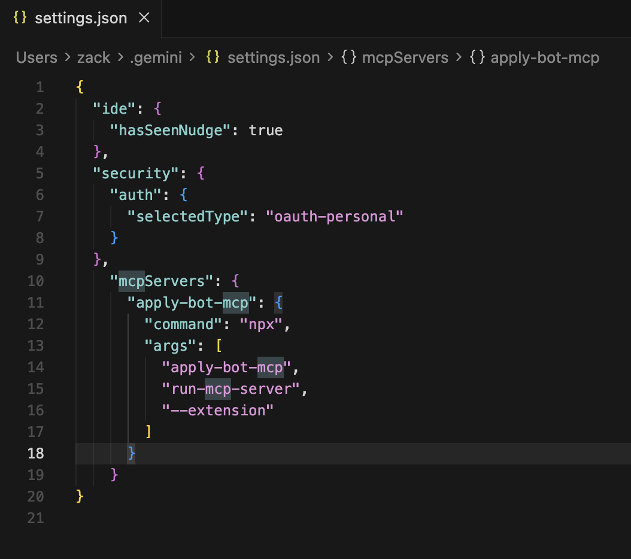Click the mcpServers breadcrumb label
Image resolution: width=631 pixels, height=559 pixels.
(405, 57)
